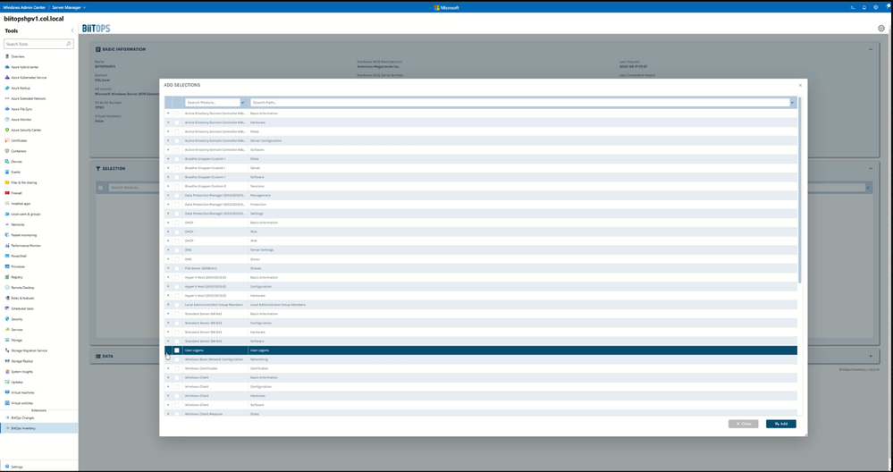Image resolution: width=893 pixels, height=472 pixels.
Task: Close Add Selections dialog with X
Action: click(x=800, y=86)
